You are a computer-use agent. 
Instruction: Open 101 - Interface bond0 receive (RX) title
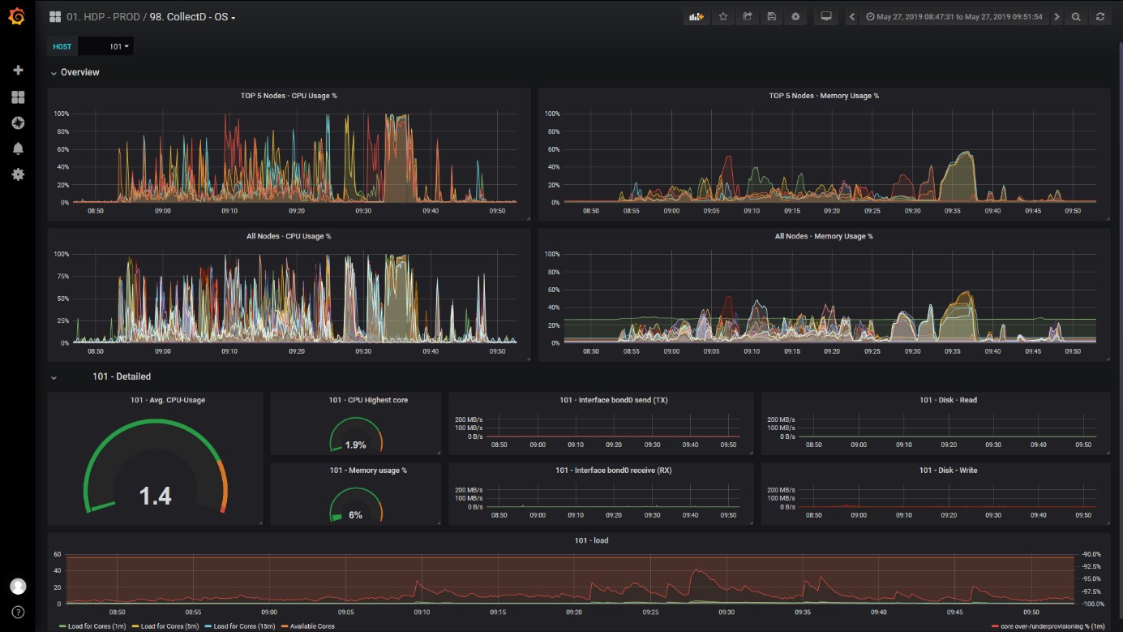point(614,471)
